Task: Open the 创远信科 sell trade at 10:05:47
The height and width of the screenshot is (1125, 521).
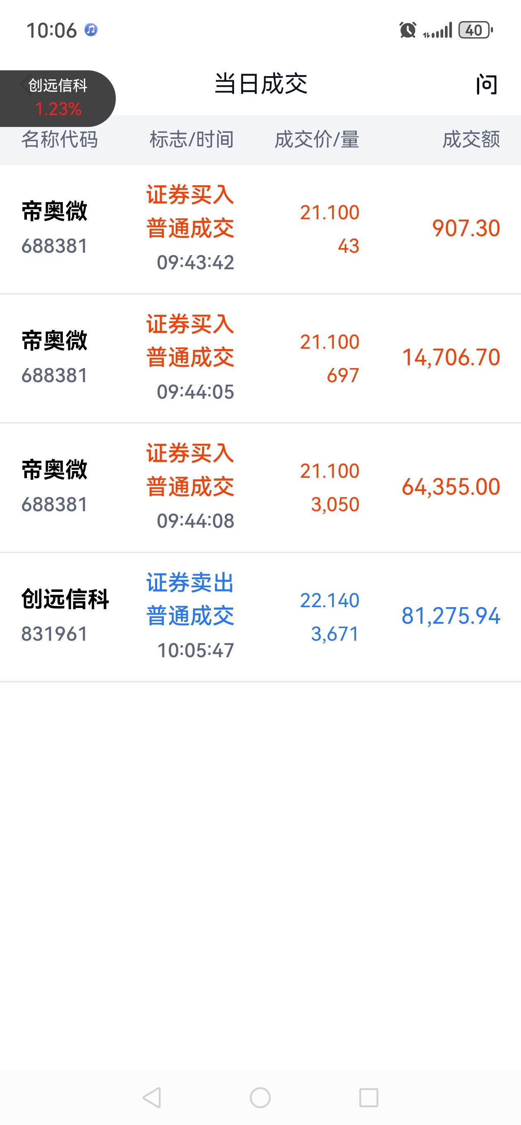Action: [260, 617]
